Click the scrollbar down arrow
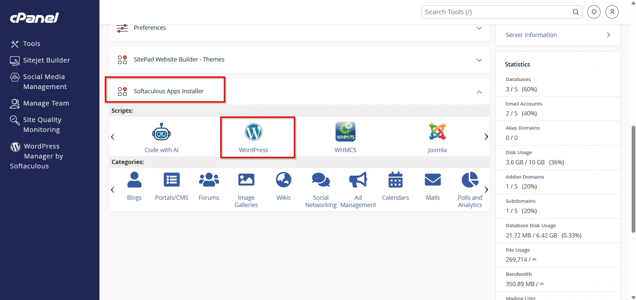636x300 pixels. coord(633,297)
